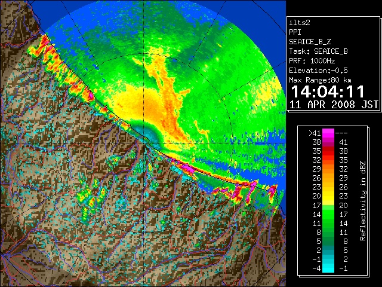Click the '-4' legend value on left

pyautogui.click(x=316, y=268)
